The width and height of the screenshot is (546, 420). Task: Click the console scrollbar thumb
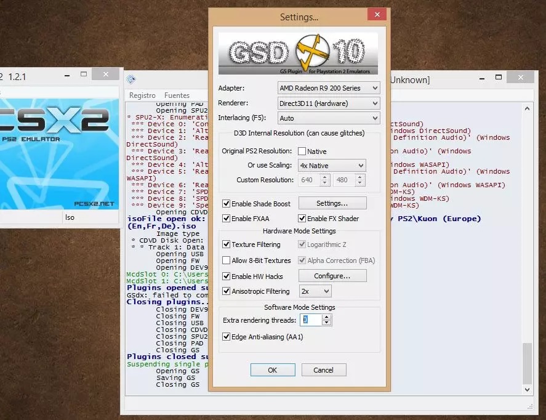[527, 363]
